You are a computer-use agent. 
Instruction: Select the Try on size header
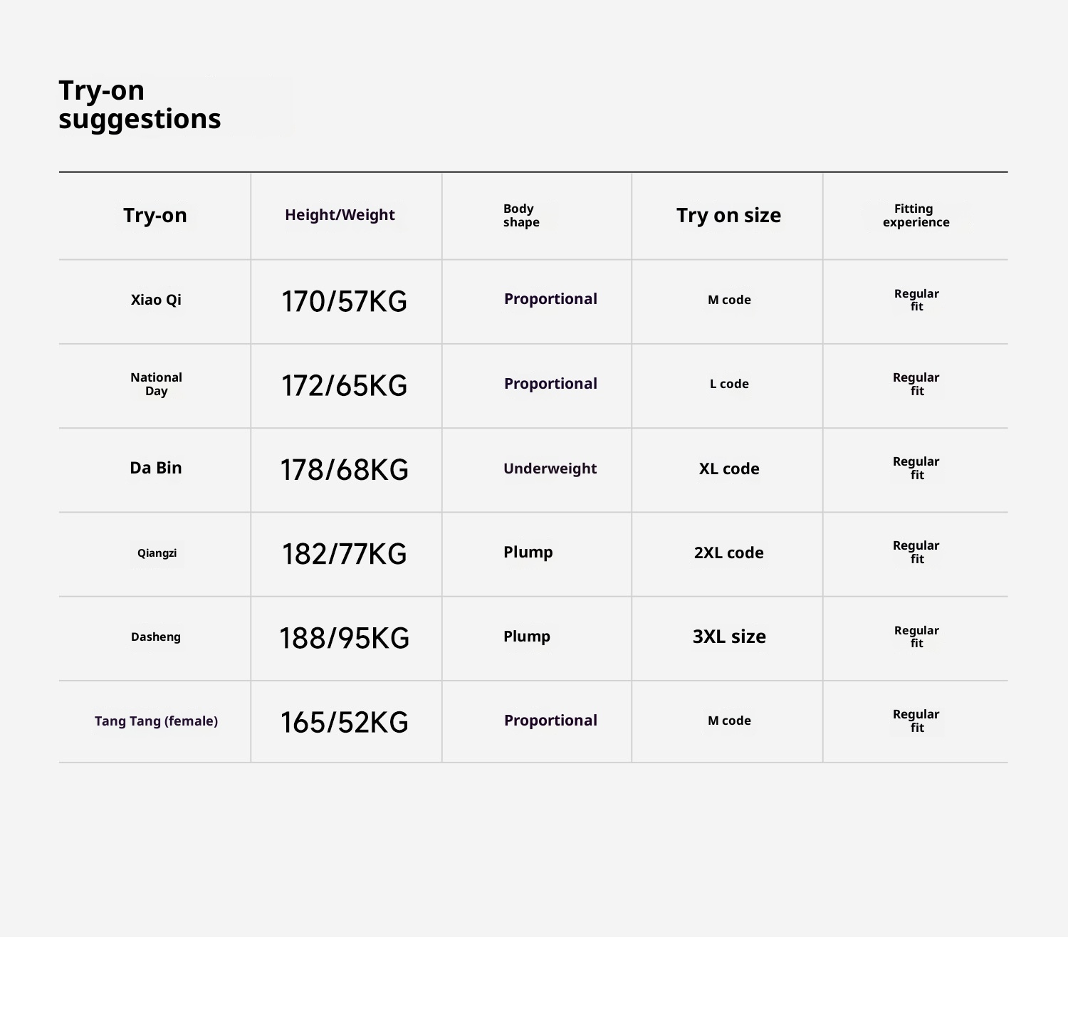pyautogui.click(x=728, y=215)
